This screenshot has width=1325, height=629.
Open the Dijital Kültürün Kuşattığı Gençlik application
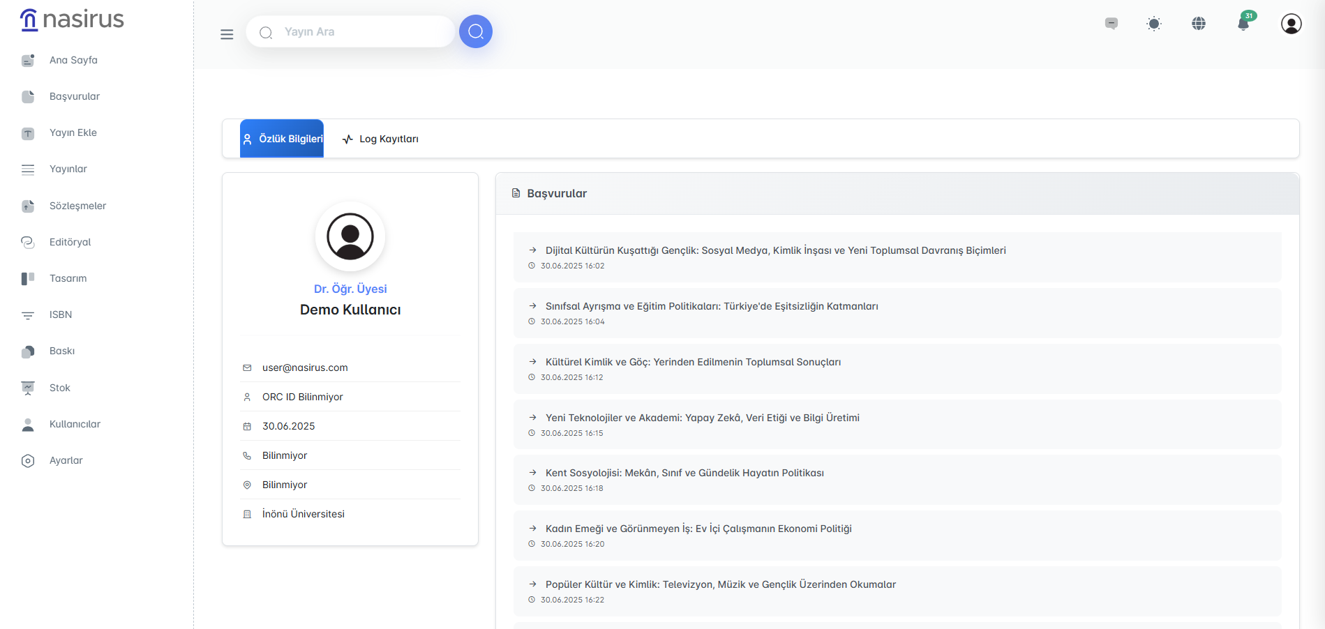(775, 250)
